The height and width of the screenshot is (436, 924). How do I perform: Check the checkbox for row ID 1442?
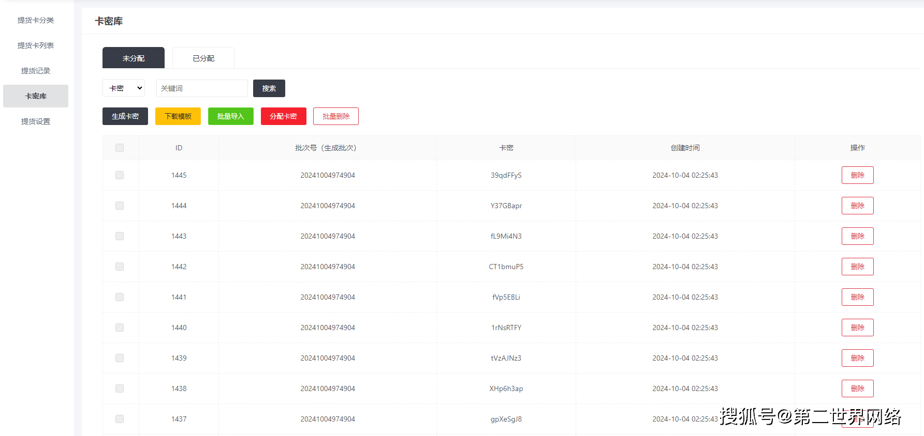point(120,267)
